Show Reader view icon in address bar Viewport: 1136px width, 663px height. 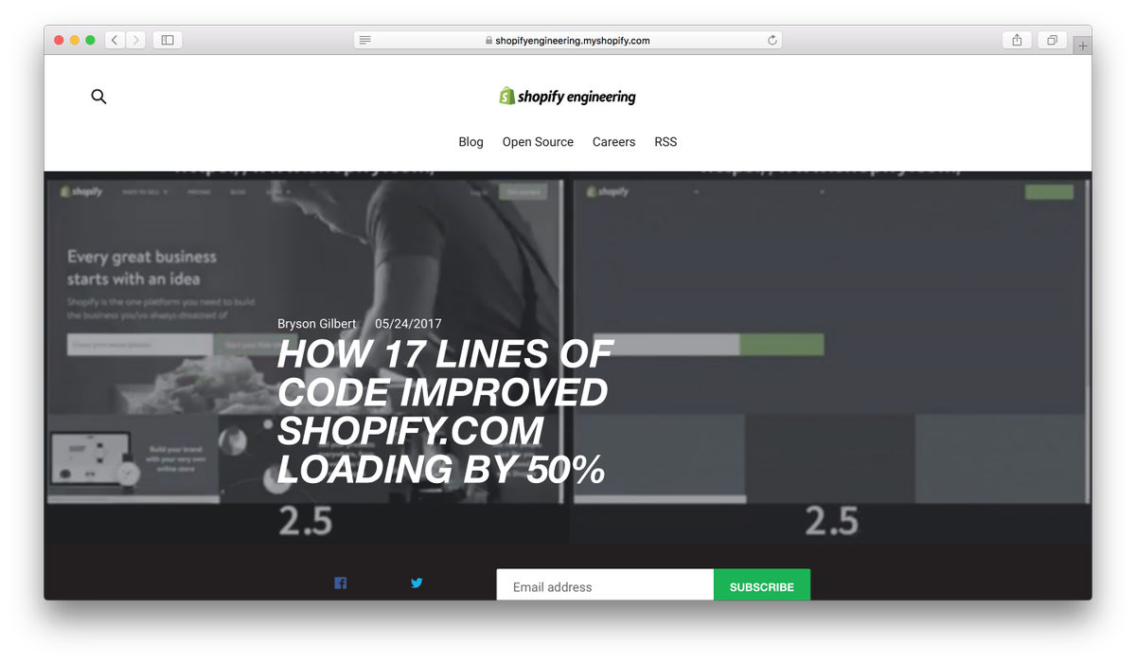(365, 40)
